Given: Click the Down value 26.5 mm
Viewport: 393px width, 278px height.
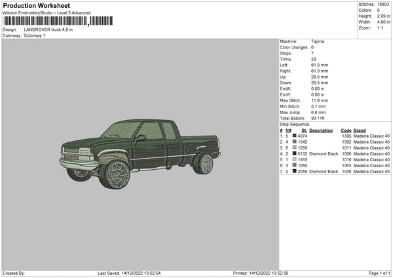Looking at the screenshot, I should coord(320,83).
